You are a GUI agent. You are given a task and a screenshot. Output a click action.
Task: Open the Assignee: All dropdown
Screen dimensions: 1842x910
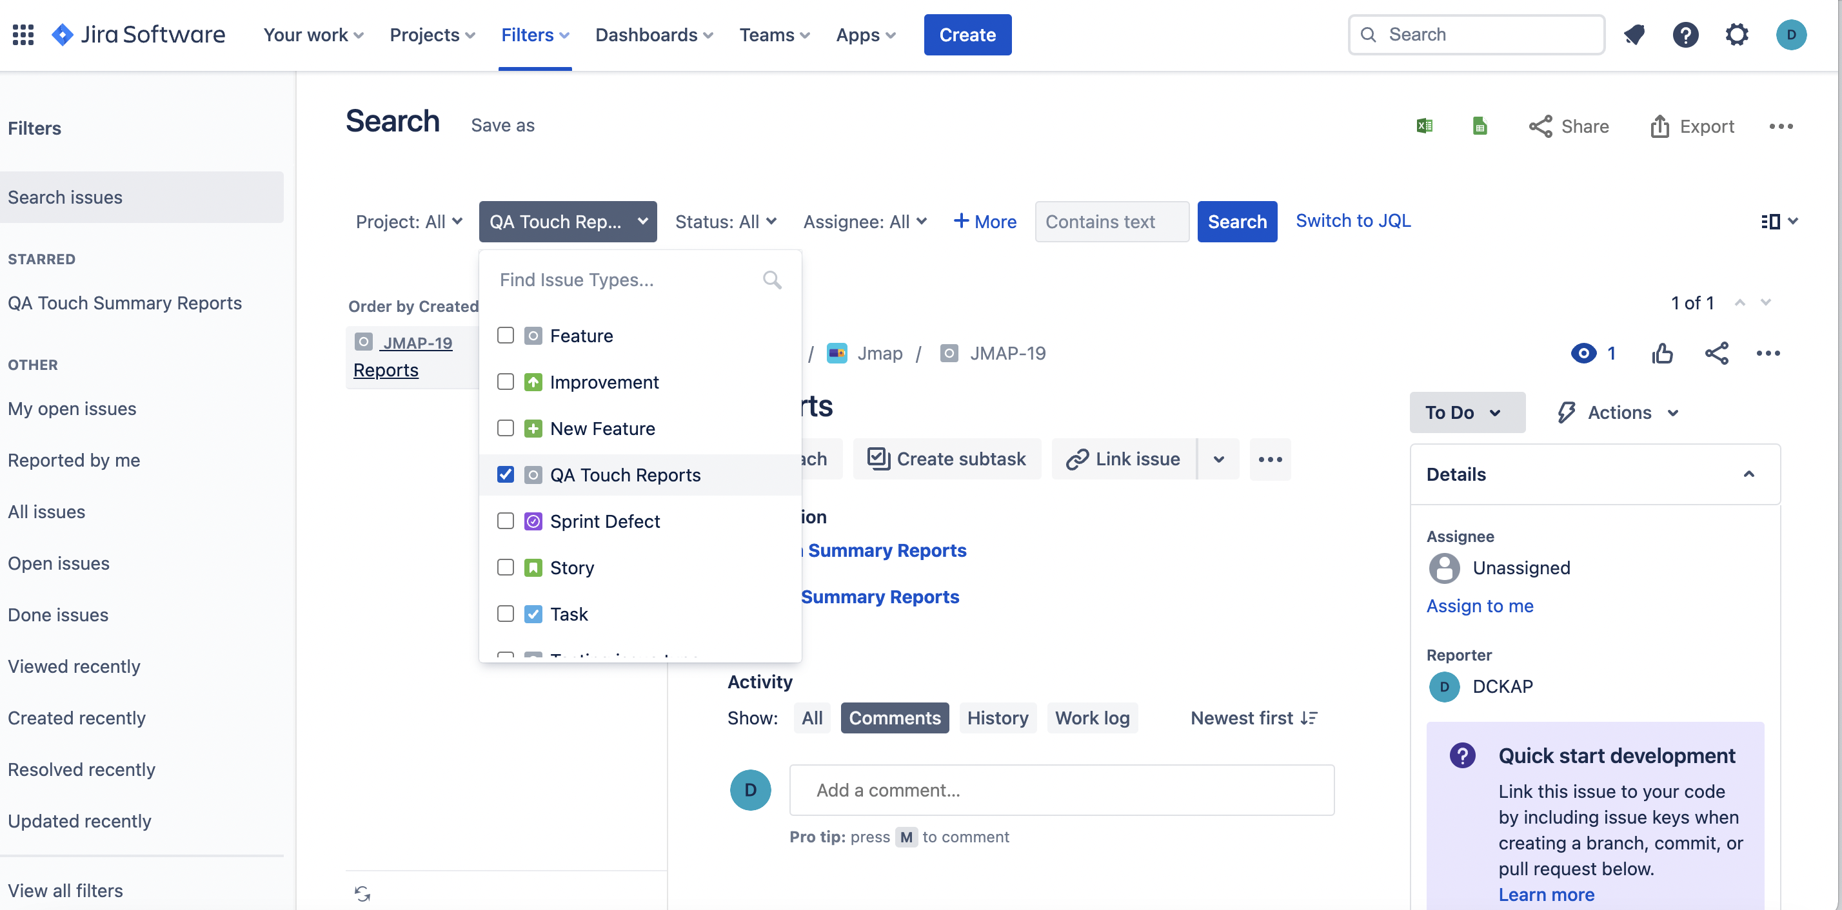click(866, 222)
